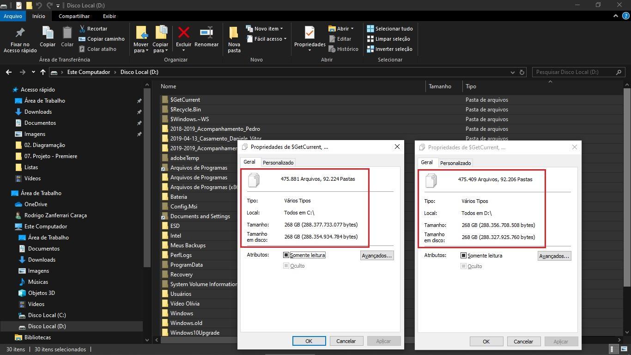631x355 pixels.
Task: Click Colar atalho in the ribbon
Action: pyautogui.click(x=97, y=49)
